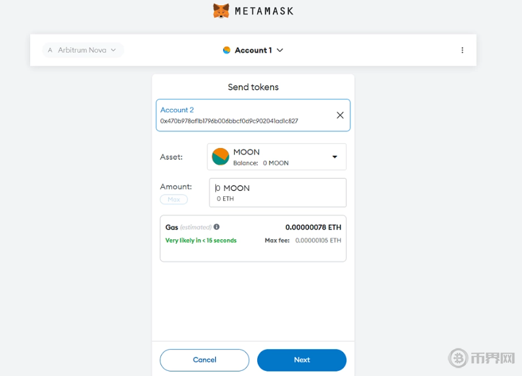
Task: Click the Max fee amount
Action: tap(318, 240)
